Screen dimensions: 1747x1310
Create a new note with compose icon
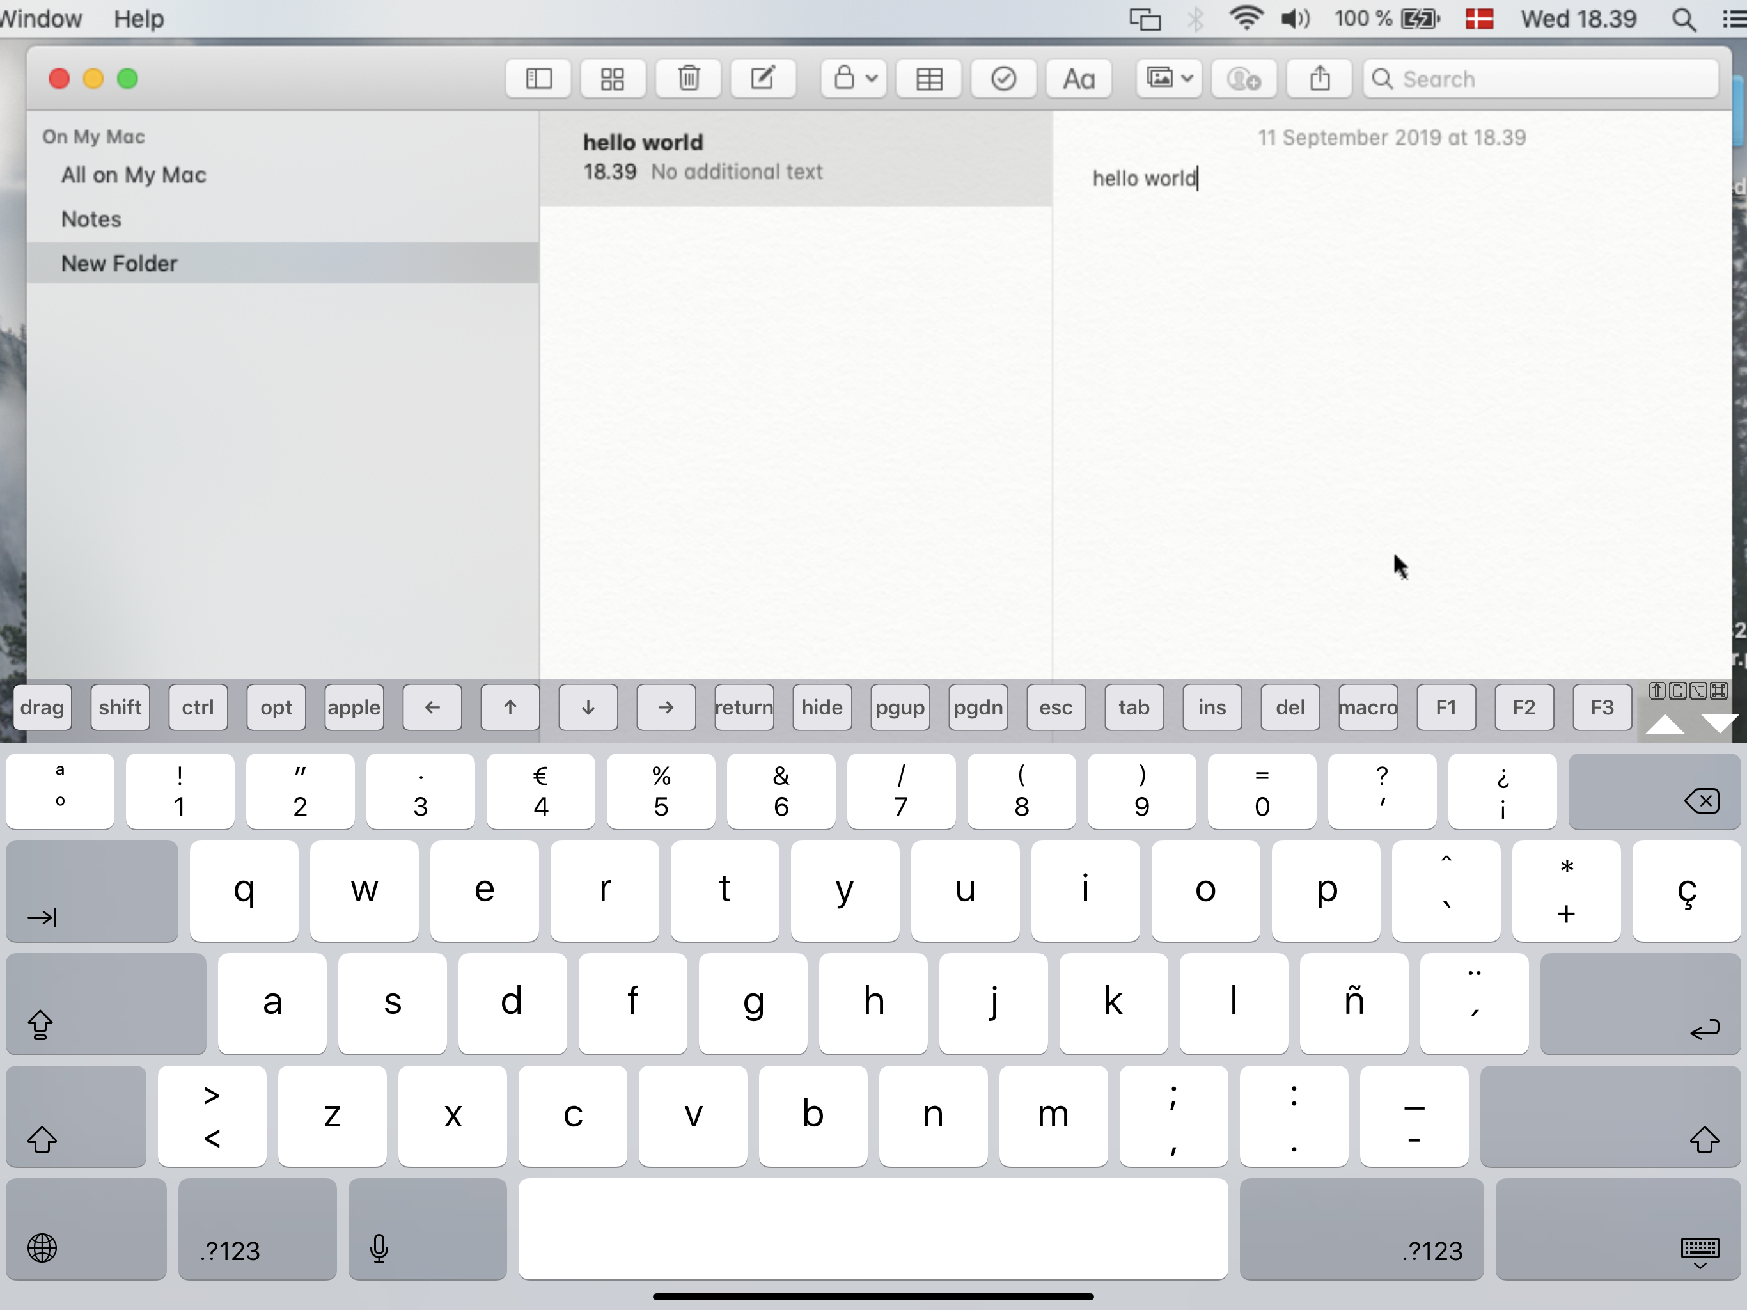[x=763, y=79]
